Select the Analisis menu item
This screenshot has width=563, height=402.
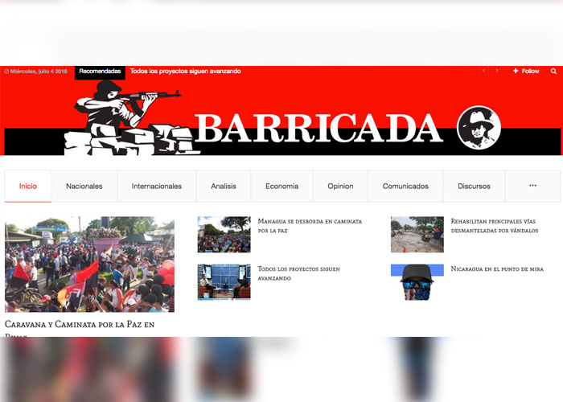point(224,187)
